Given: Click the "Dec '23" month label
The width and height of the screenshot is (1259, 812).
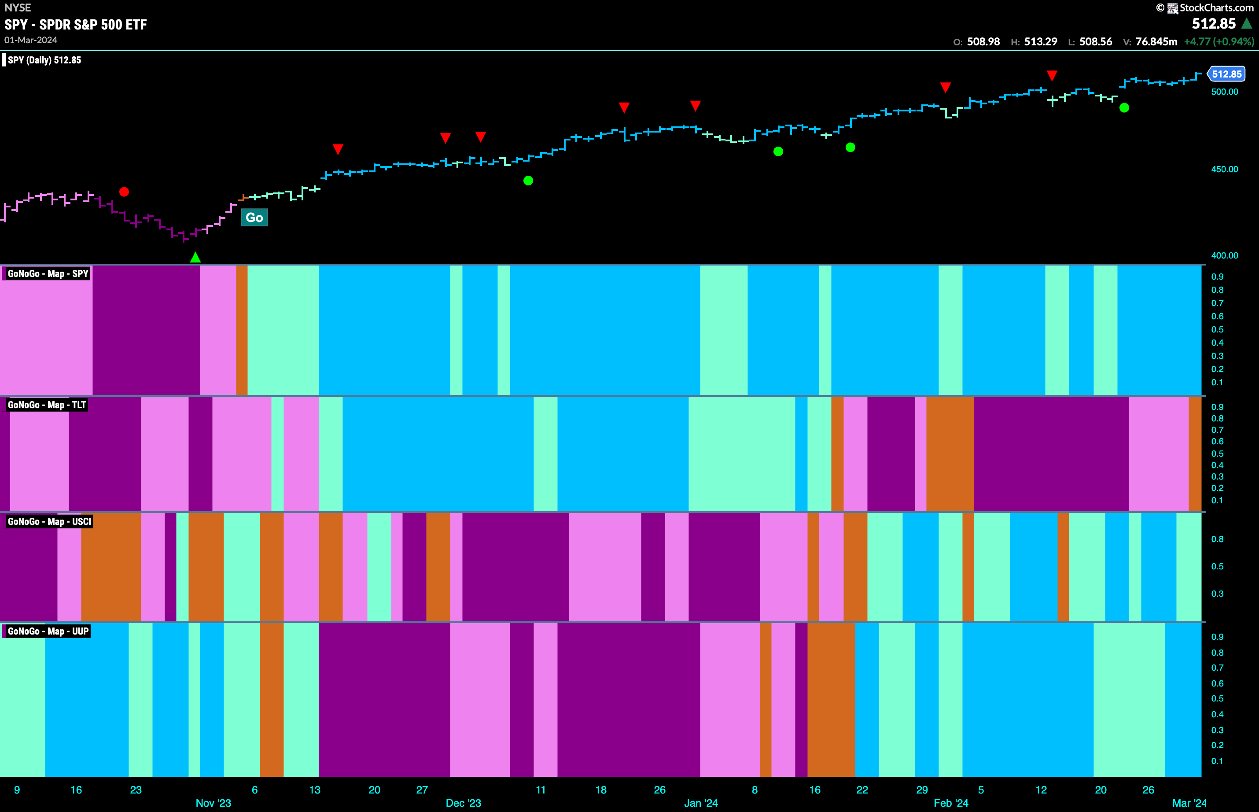Looking at the screenshot, I should pyautogui.click(x=463, y=803).
